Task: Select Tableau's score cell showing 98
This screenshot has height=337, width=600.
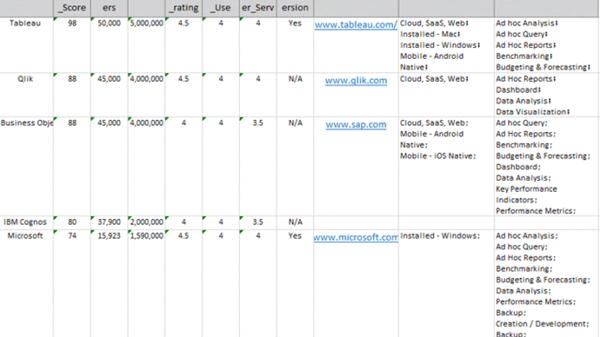Action: pyautogui.click(x=72, y=45)
